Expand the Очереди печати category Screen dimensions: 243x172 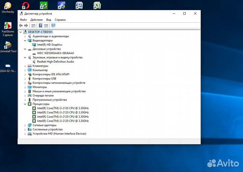[25, 96]
